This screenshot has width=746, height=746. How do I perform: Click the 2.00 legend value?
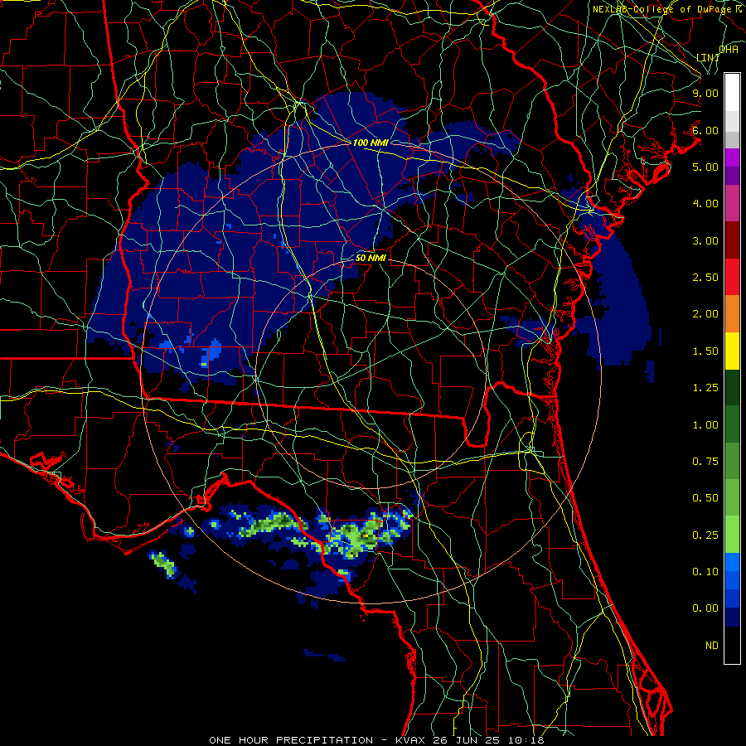[705, 314]
